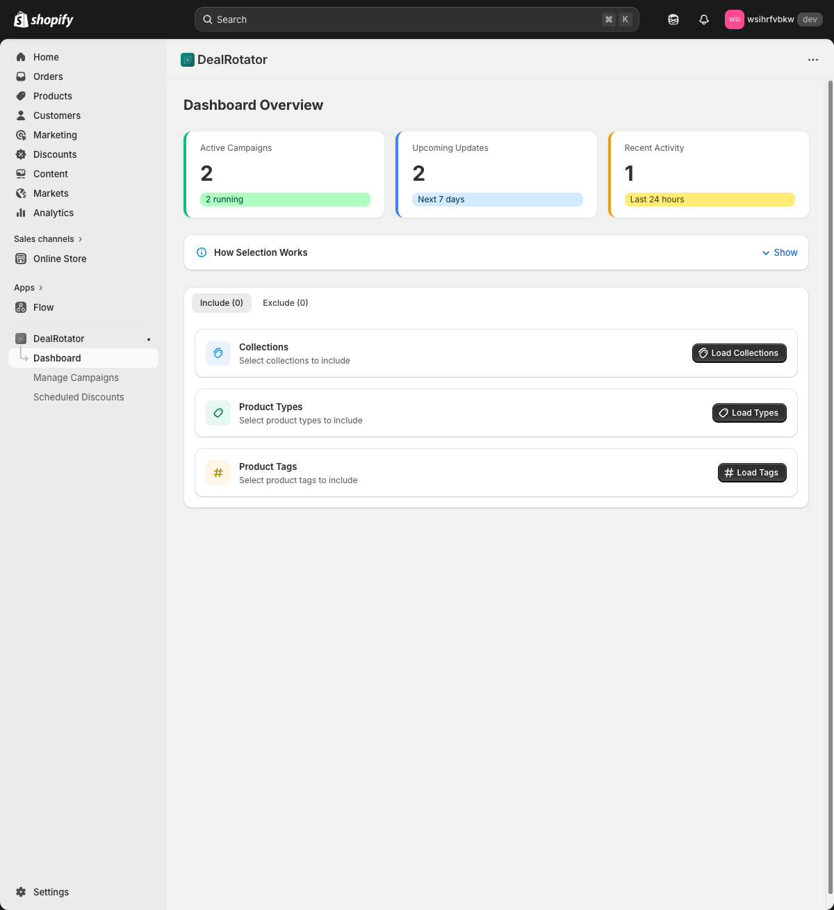
Task: Click the Shopify logo
Action: [43, 19]
